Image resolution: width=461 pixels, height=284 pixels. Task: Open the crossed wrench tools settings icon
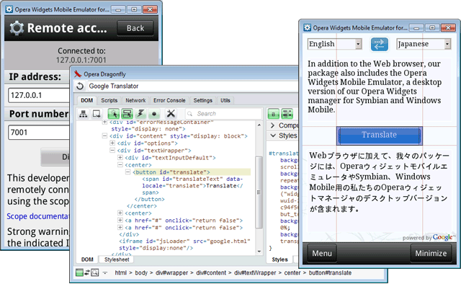[x=171, y=114]
